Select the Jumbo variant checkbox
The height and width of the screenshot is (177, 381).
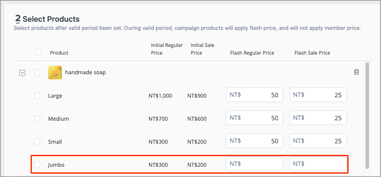click(x=37, y=165)
